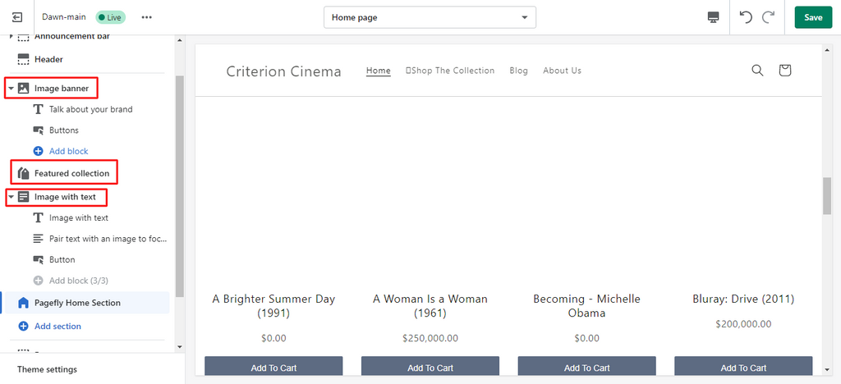Collapse the Image banner section

coord(11,89)
